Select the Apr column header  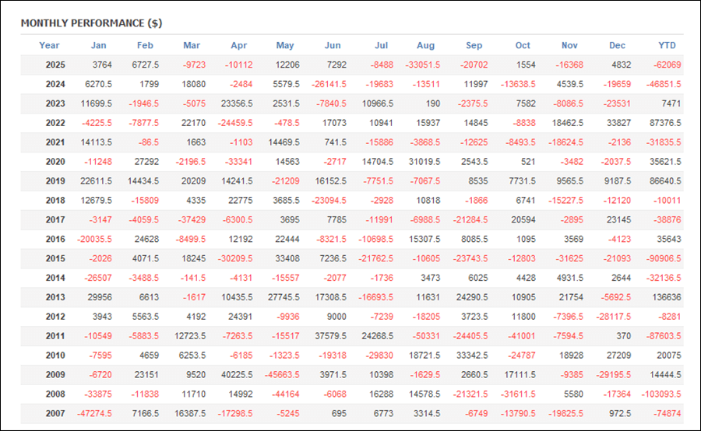(x=239, y=45)
